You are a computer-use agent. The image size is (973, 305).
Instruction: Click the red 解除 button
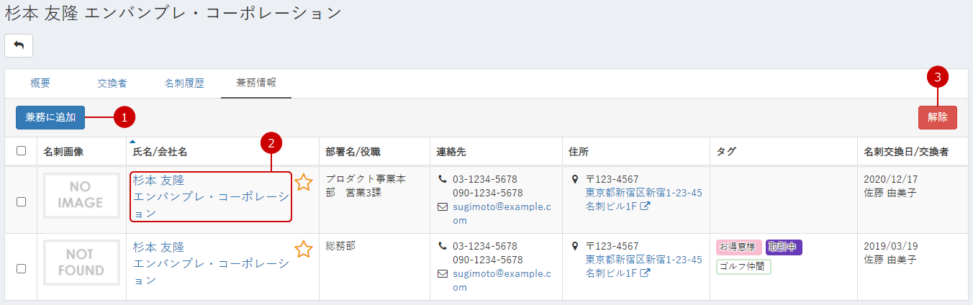tap(938, 117)
